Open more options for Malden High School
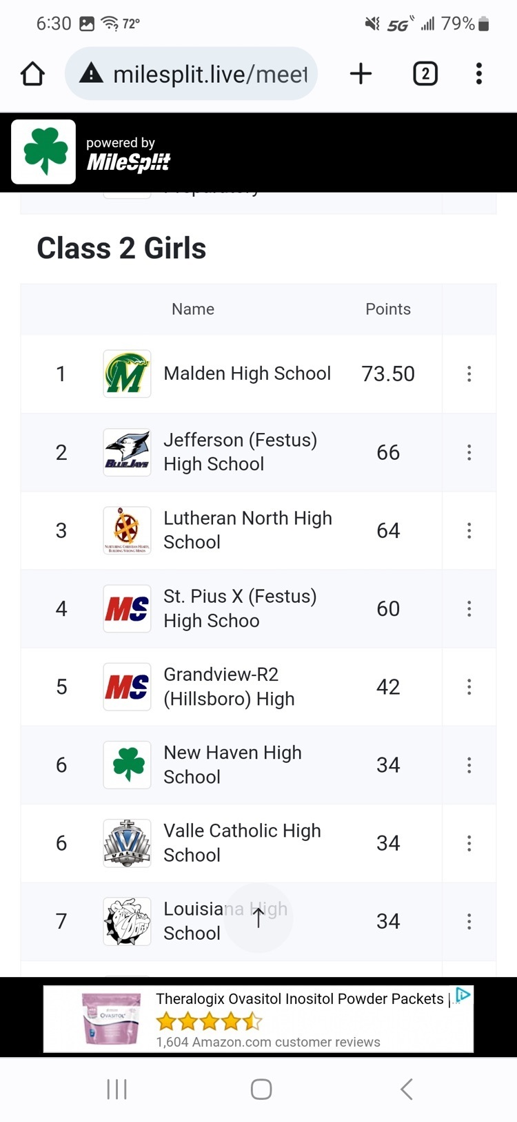This screenshot has width=517, height=1122. click(x=469, y=374)
